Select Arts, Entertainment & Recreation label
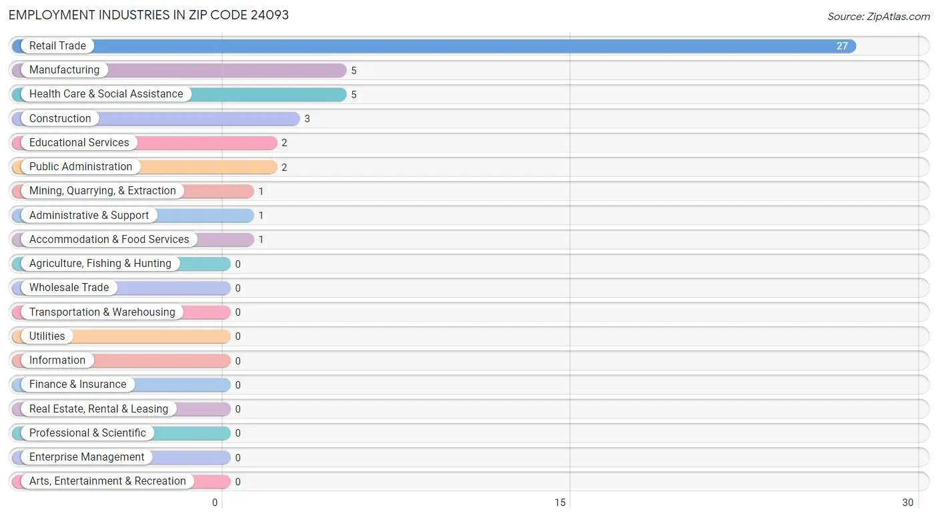This screenshot has width=938, height=518. coord(107,481)
